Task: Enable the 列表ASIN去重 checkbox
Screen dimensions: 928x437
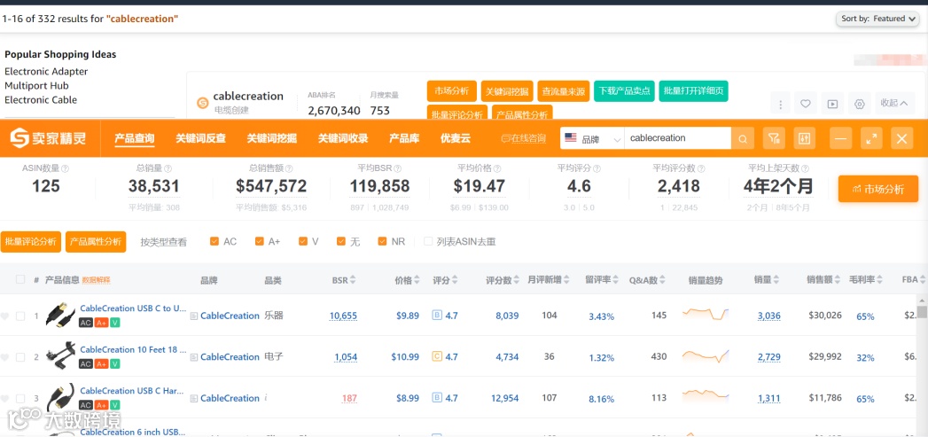Action: pos(428,241)
